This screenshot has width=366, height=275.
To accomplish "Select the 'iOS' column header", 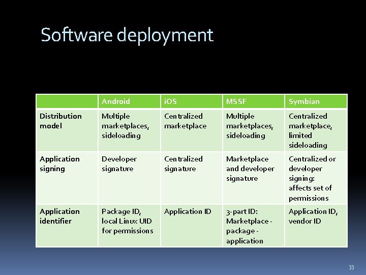I will coord(192,101).
